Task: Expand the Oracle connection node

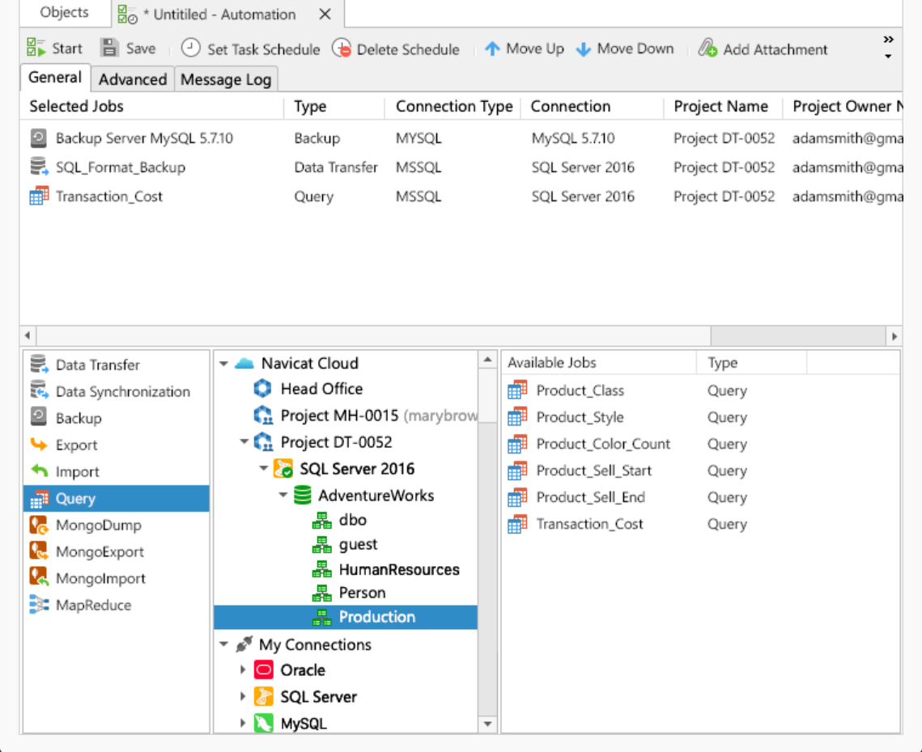Action: pyautogui.click(x=243, y=670)
